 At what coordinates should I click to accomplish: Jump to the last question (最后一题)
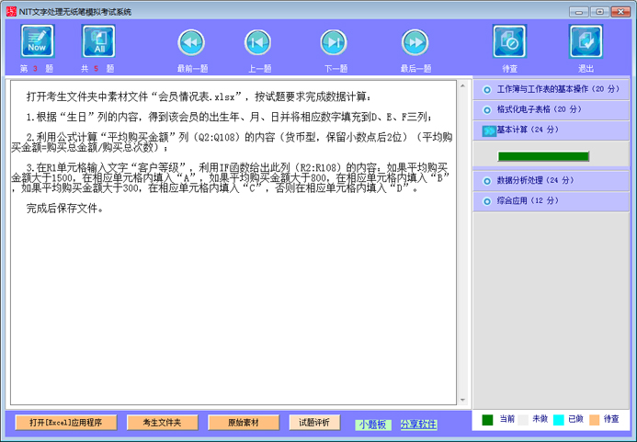(x=415, y=42)
